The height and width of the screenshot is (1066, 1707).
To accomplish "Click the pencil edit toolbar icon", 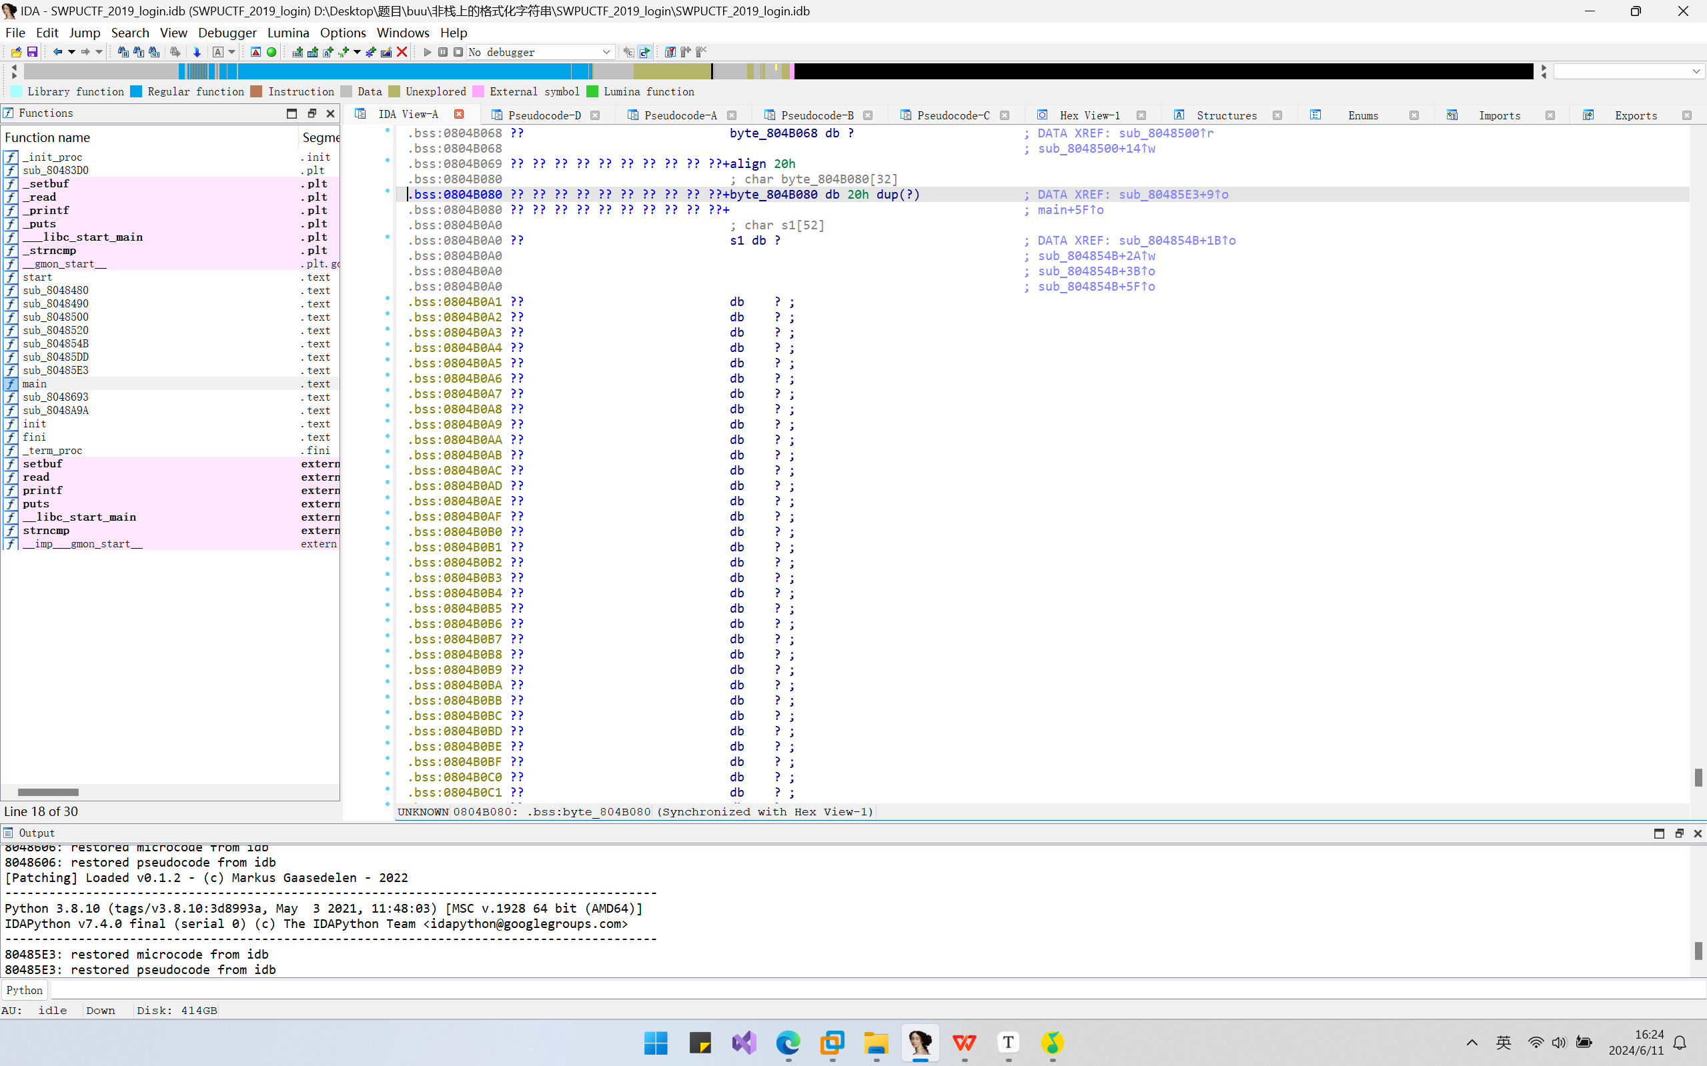I will click(x=386, y=52).
